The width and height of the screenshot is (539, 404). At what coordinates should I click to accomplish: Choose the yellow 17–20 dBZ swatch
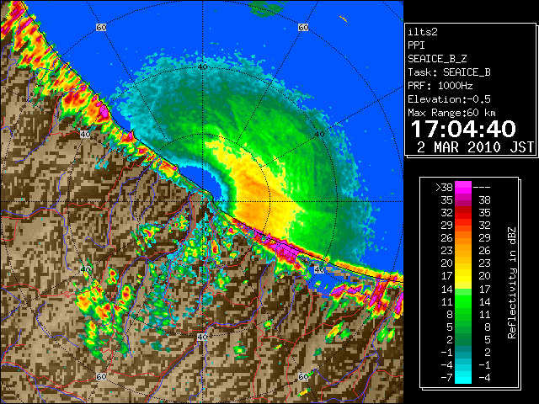tap(463, 276)
